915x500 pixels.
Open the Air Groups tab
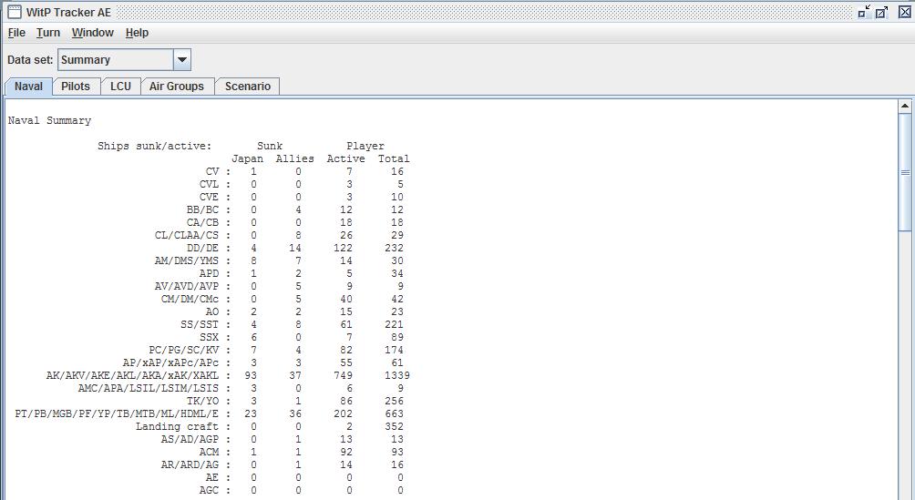click(177, 87)
